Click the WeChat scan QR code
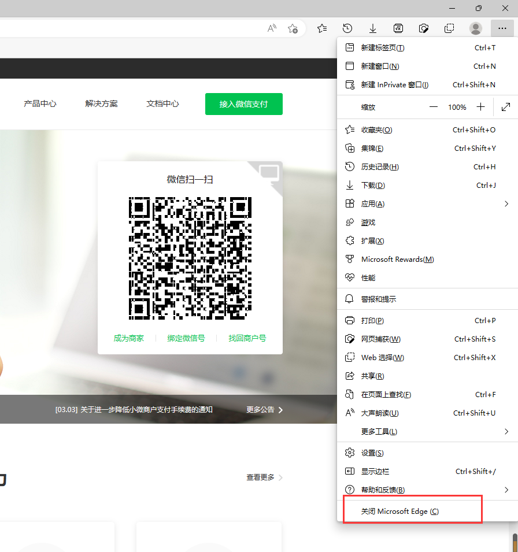The image size is (518, 552). coord(190,258)
